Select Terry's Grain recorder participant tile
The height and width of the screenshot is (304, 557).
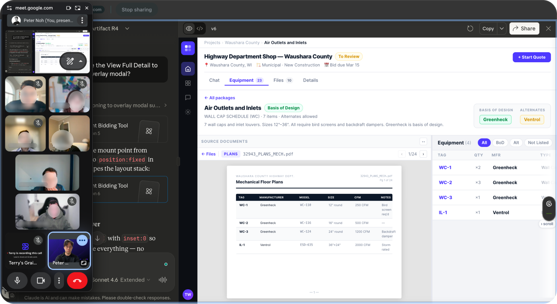tap(26, 250)
